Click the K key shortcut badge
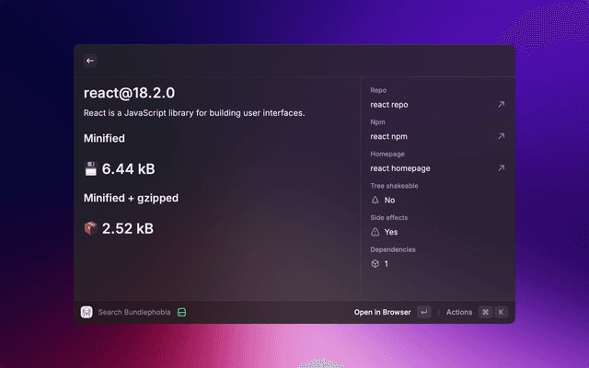The height and width of the screenshot is (368, 589). [x=502, y=312]
